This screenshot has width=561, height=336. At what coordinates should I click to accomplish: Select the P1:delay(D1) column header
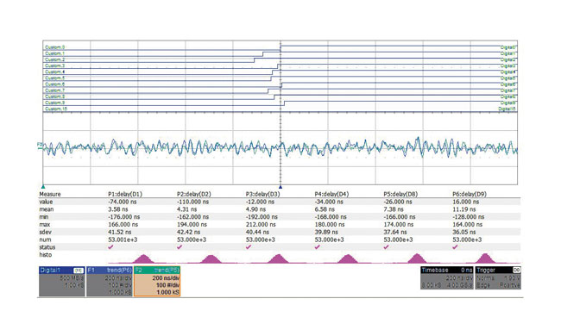pyautogui.click(x=125, y=194)
